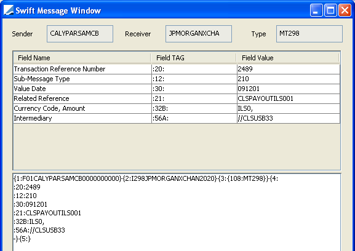The width and height of the screenshot is (355, 251).
Task: Close the Swift Message Window
Action: point(345,10)
